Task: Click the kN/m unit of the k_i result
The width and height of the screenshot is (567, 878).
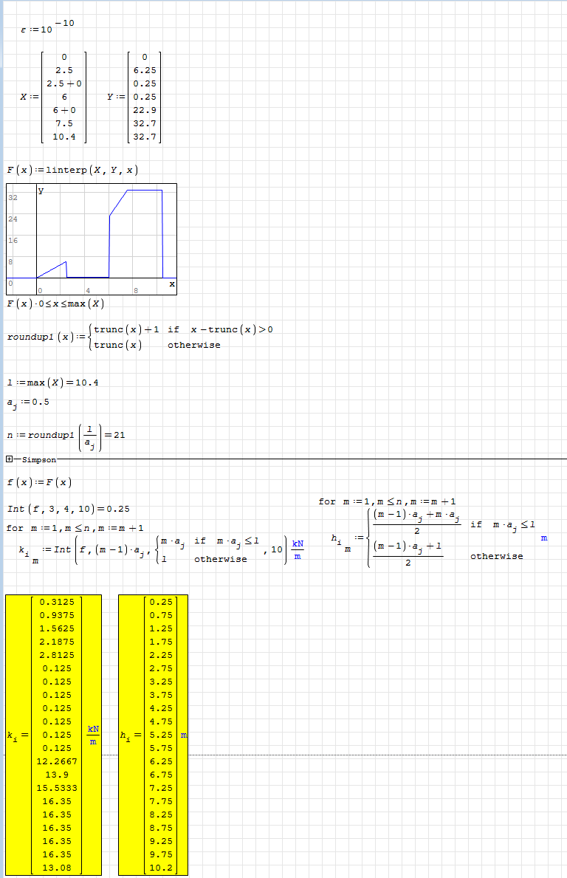Action: pos(93,735)
